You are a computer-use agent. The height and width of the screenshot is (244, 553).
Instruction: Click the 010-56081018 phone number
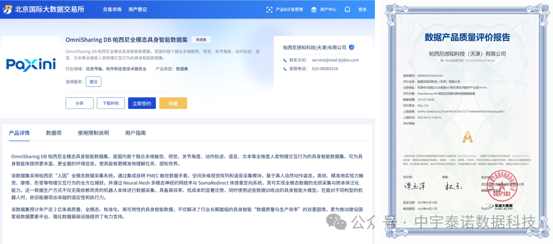click(x=325, y=69)
